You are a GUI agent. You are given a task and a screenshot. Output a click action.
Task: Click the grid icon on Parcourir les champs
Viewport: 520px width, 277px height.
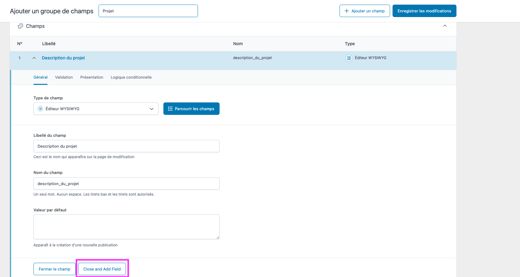pos(170,109)
